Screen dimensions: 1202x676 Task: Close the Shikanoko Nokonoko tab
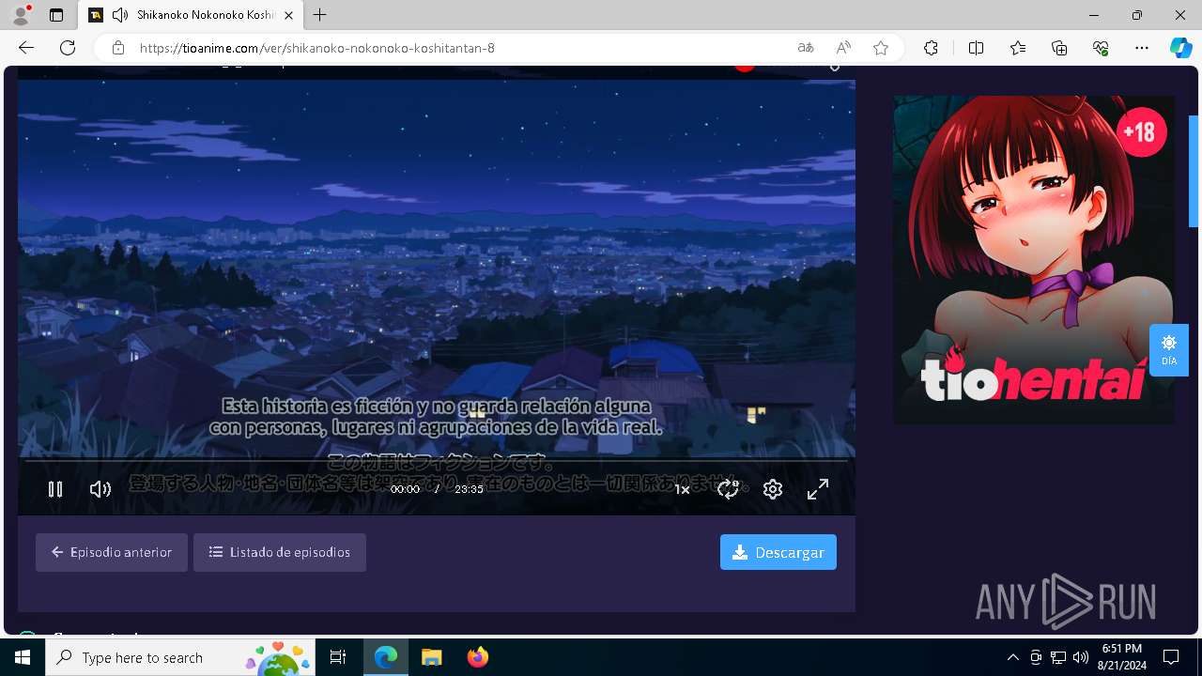pyautogui.click(x=289, y=15)
